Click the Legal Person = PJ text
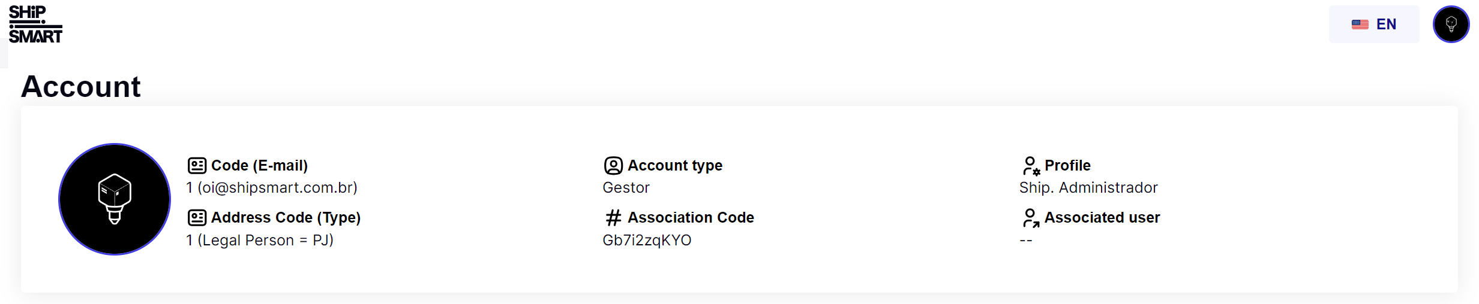The width and height of the screenshot is (1479, 304). coord(266,241)
